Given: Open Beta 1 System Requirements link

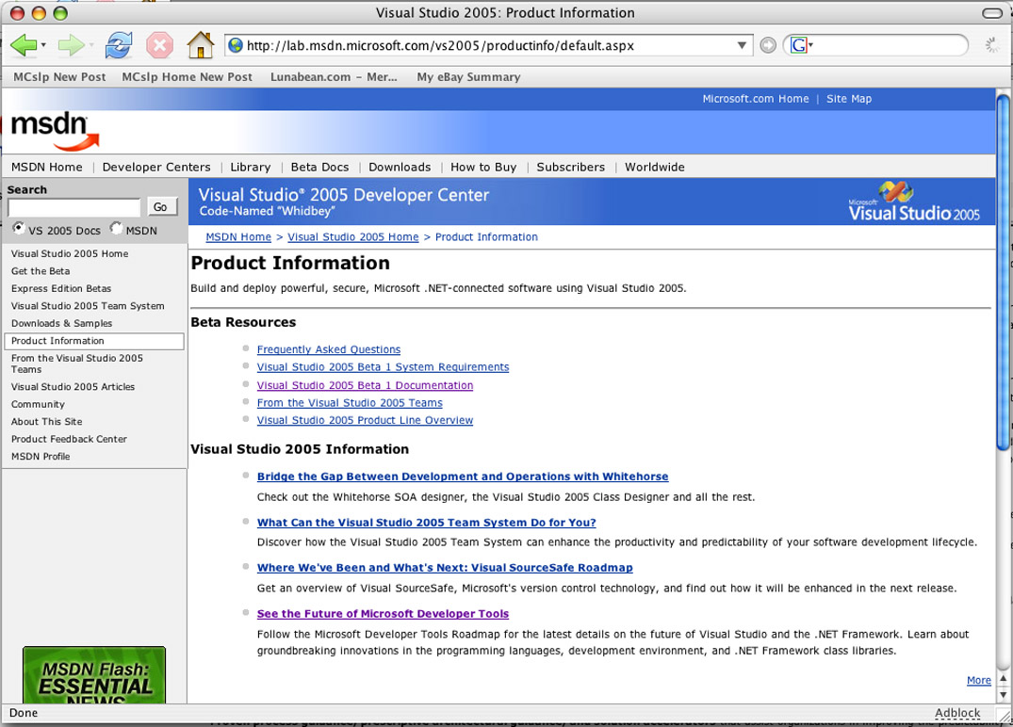Looking at the screenshot, I should pos(384,366).
